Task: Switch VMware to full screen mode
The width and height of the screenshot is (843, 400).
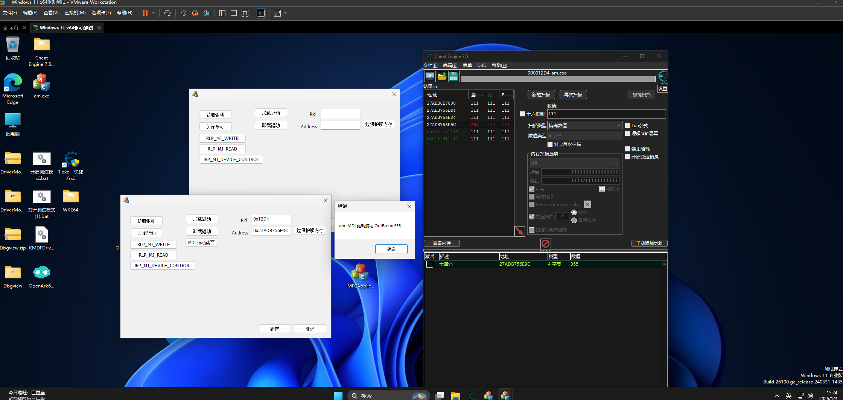Action: (245, 13)
